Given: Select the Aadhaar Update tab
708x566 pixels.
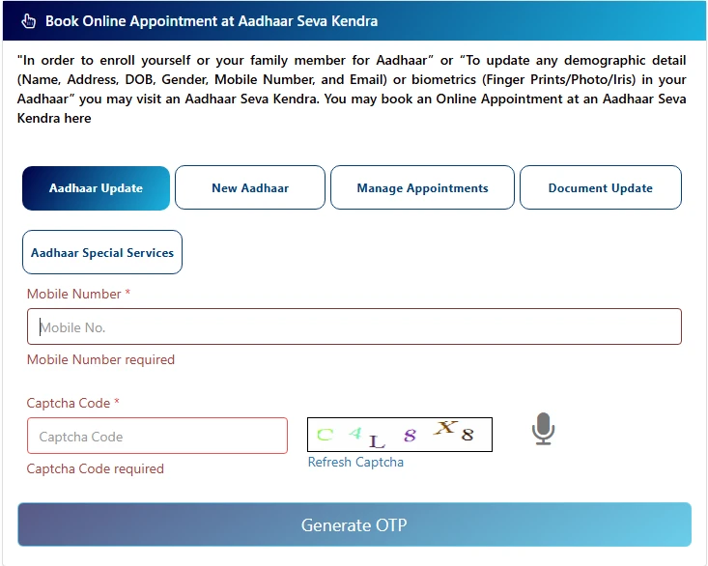Looking at the screenshot, I should click(96, 188).
